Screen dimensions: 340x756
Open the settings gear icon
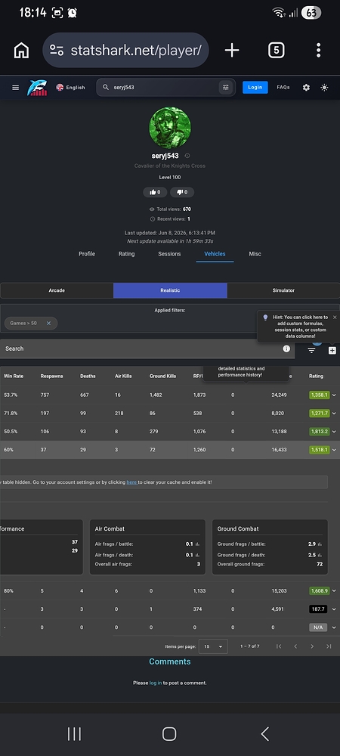(306, 87)
